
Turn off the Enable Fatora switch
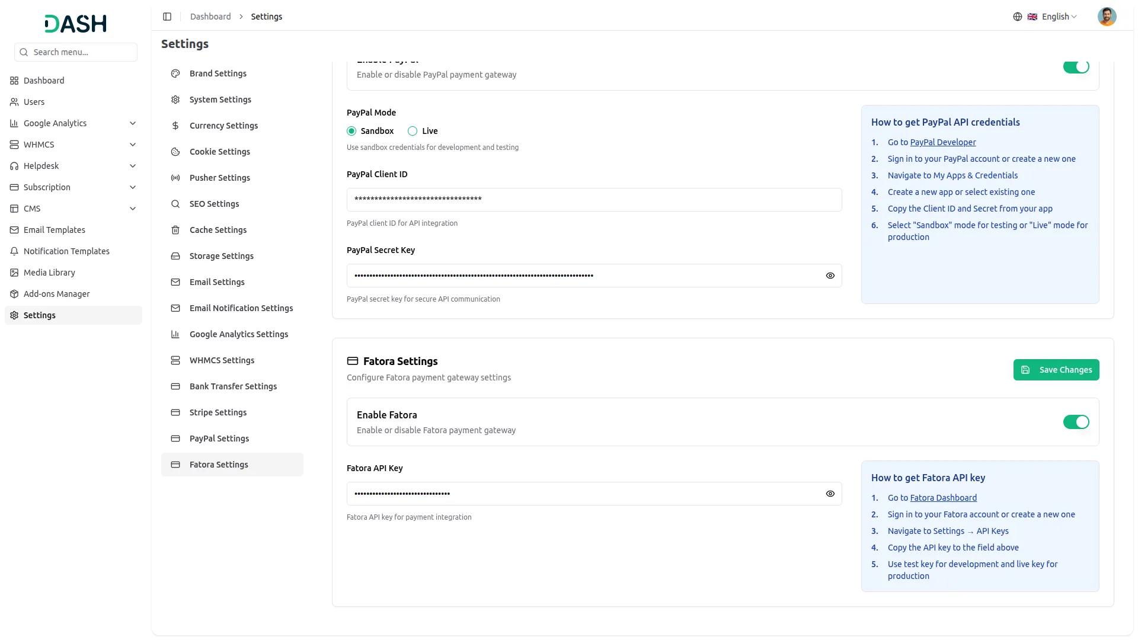pyautogui.click(x=1076, y=422)
